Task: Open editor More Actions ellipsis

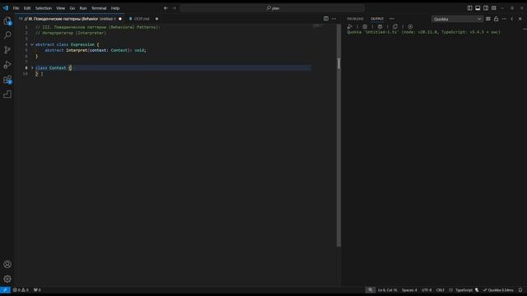Action: tap(333, 19)
